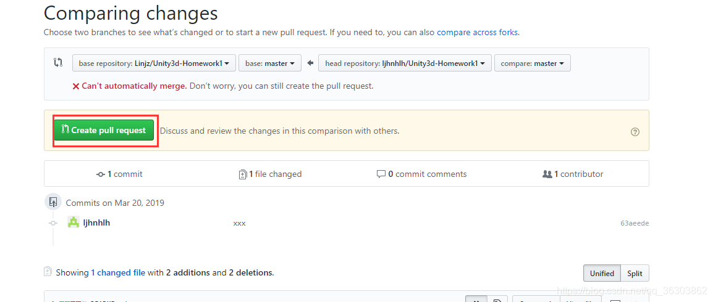713x302 pixels.
Task: Click the people icon next to 1 contributor
Action: pyautogui.click(x=547, y=174)
